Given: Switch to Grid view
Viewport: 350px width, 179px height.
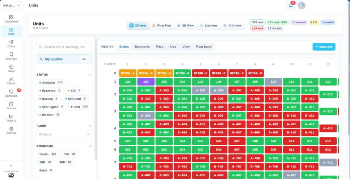Looking at the screenshot, I should tap(232, 26).
